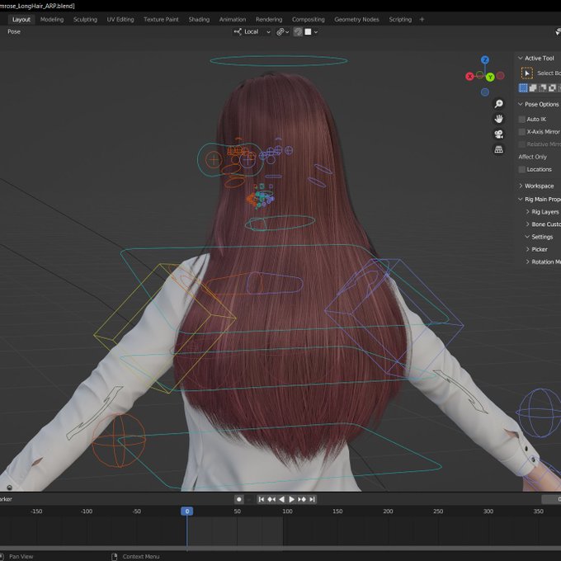Switch to the Layout workspace tab
The width and height of the screenshot is (561, 561).
tap(21, 19)
